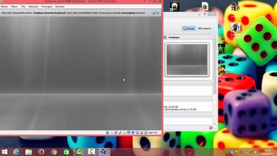Open the Windows Start button
The height and width of the screenshot is (156, 277).
click(5, 152)
